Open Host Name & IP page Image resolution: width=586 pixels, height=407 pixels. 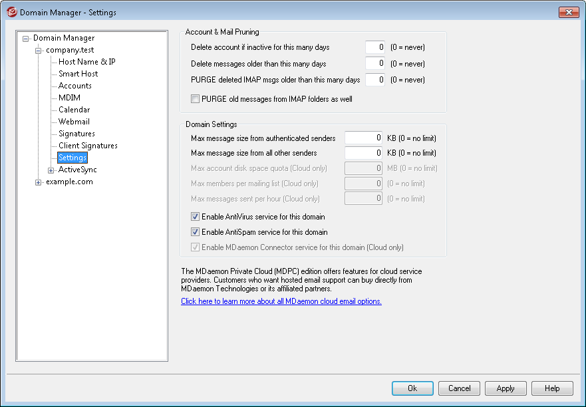[87, 62]
